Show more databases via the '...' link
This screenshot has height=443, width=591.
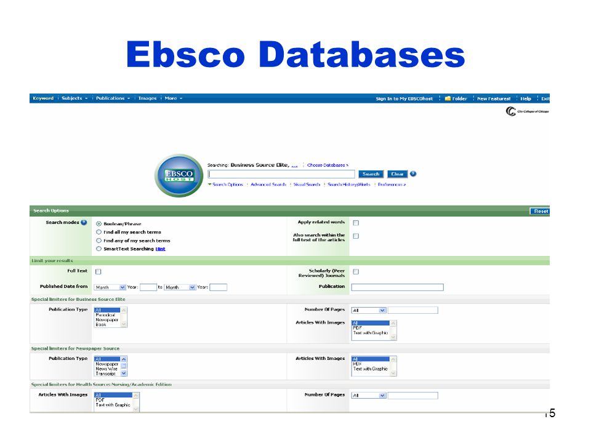tap(294, 166)
